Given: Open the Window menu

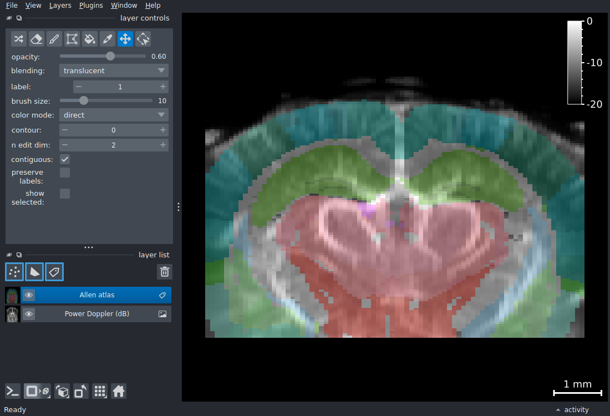Looking at the screenshot, I should pyautogui.click(x=124, y=6).
